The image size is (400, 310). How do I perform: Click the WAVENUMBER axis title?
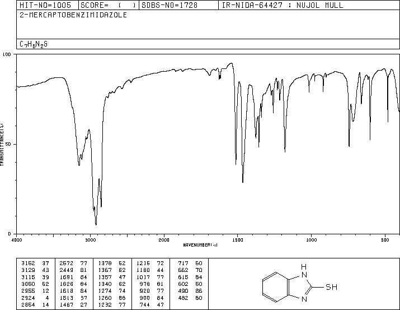pyautogui.click(x=200, y=245)
